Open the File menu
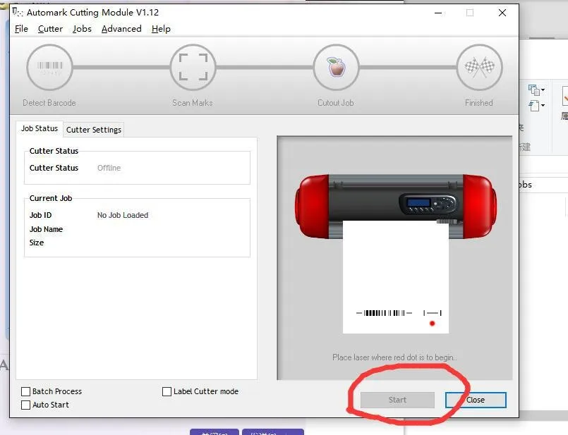The image size is (568, 435). [x=21, y=29]
